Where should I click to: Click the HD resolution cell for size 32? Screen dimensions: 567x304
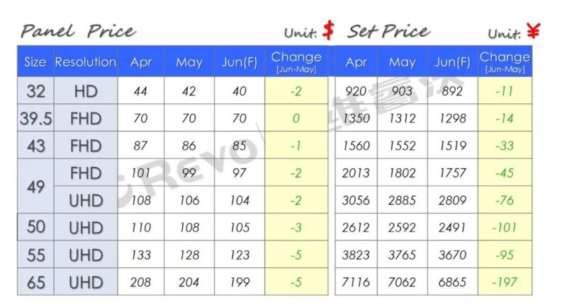86,91
